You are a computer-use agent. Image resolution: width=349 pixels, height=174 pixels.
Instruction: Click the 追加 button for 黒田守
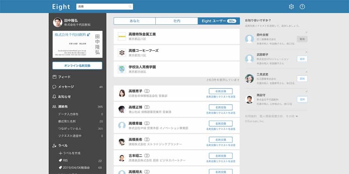[302, 99]
